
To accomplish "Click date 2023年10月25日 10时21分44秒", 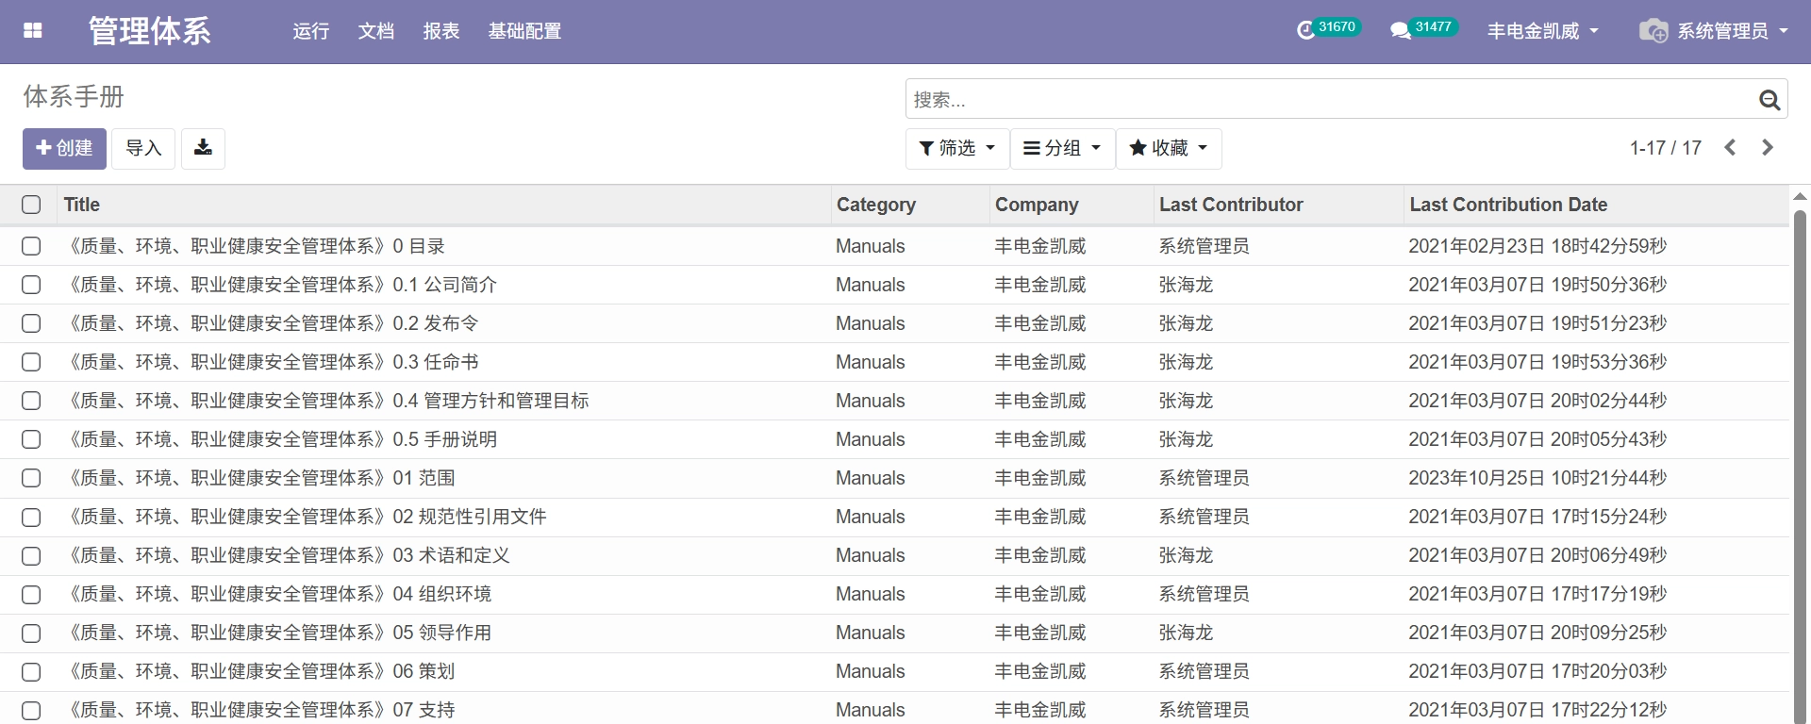I will coord(1537,478).
